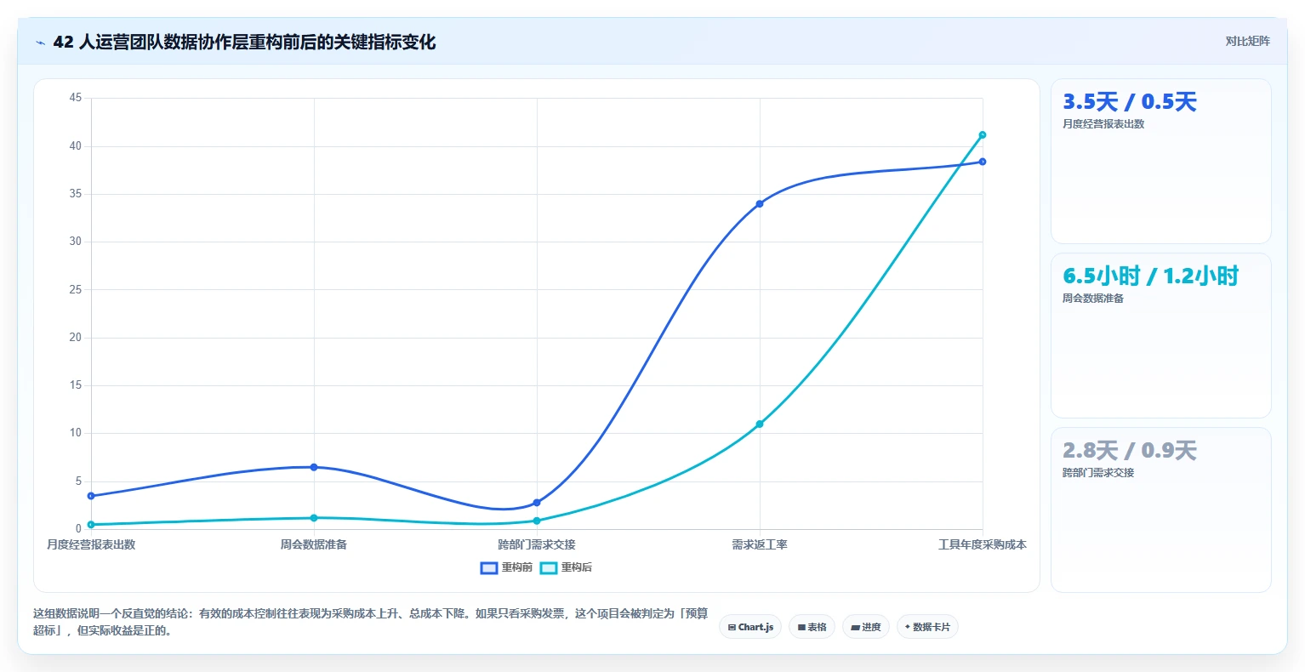Click the chart title about 42 人运营团队
This screenshot has height=672, width=1305.
[244, 42]
